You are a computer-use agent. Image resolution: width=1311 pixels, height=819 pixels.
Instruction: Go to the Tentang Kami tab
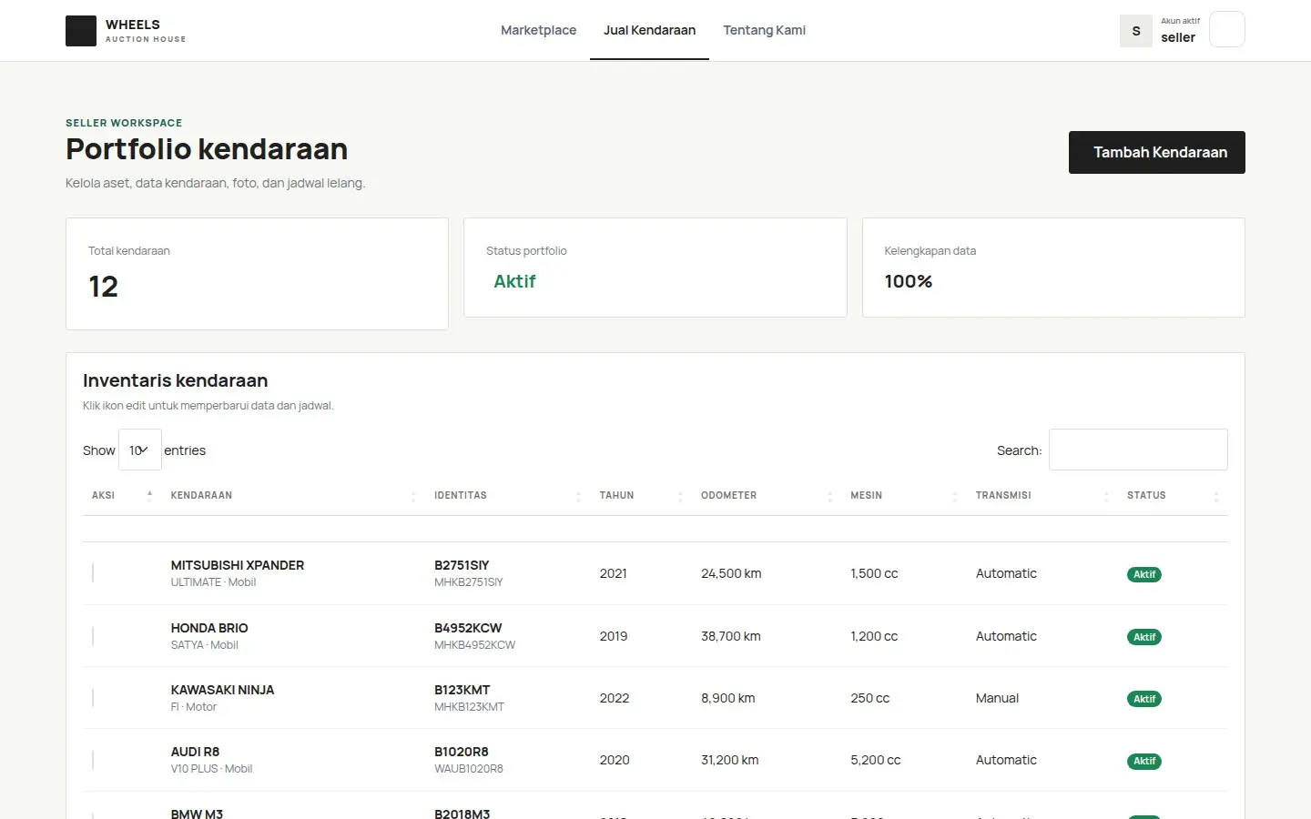pyautogui.click(x=765, y=30)
